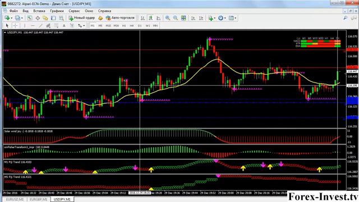Draw a horizontal line tool
This screenshot has height=202, width=359.
tap(33, 26)
